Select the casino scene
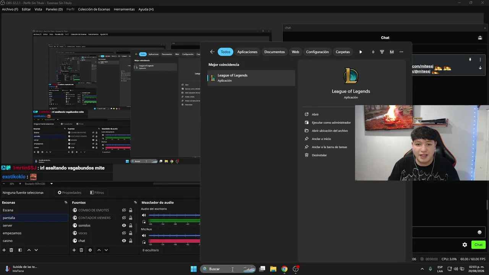The width and height of the screenshot is (489, 275). click(34, 241)
